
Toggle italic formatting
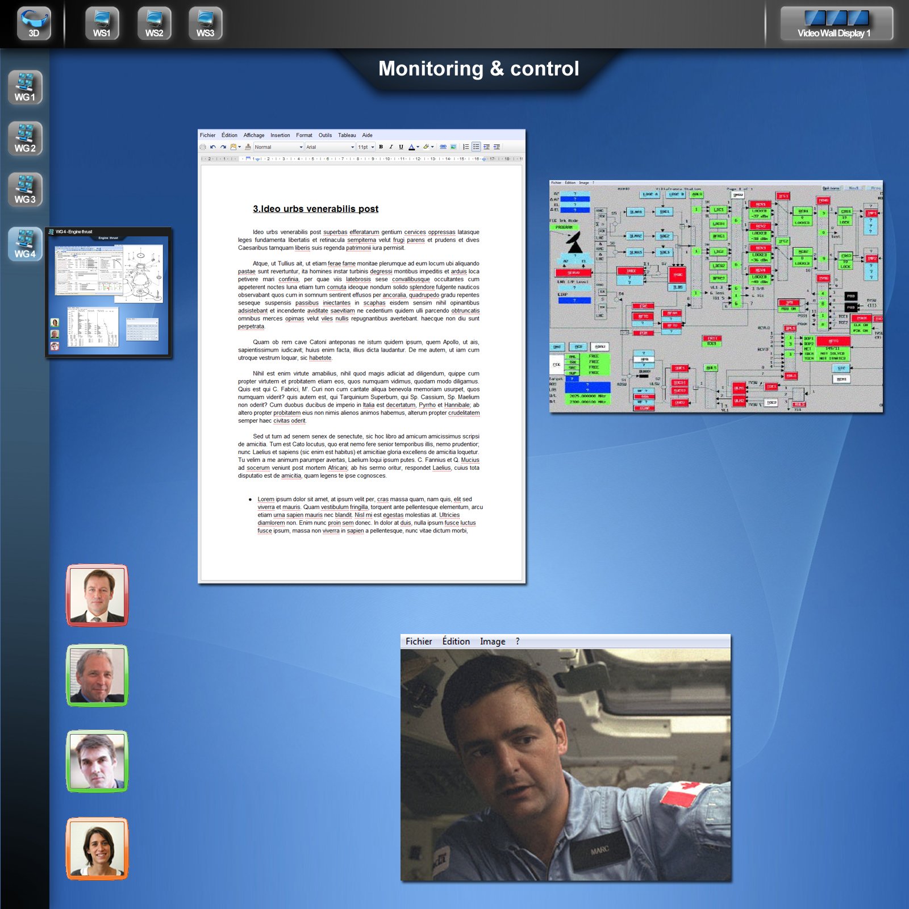tap(391, 147)
